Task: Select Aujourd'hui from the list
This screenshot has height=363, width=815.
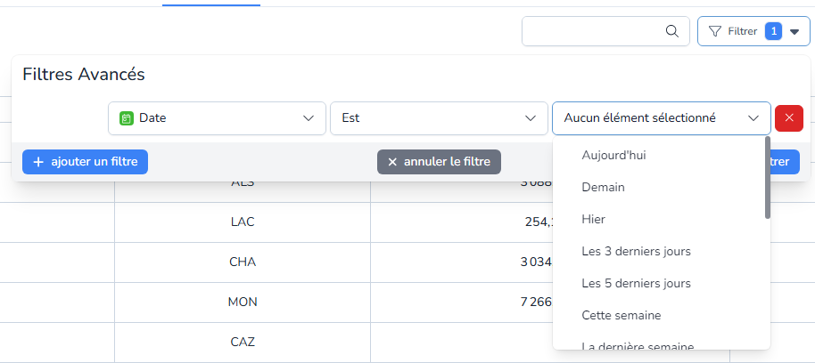Action: 613,155
